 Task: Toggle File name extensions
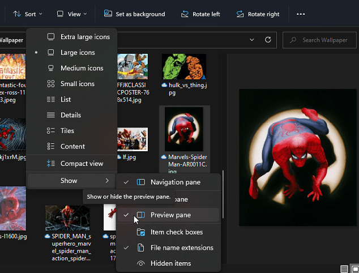click(x=169, y=248)
